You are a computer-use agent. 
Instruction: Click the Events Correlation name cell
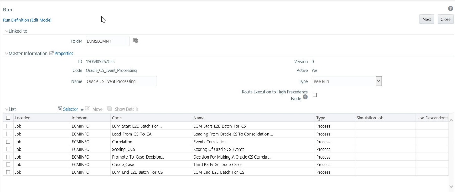pos(253,142)
